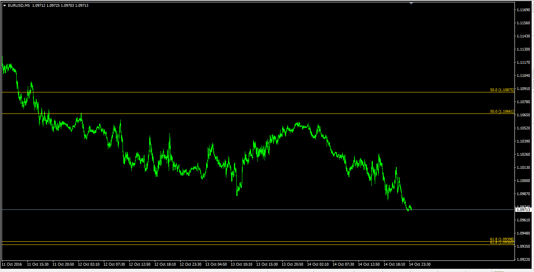Click the 1.10000 price scale label
This screenshot has height=272, width=534.
click(523, 180)
